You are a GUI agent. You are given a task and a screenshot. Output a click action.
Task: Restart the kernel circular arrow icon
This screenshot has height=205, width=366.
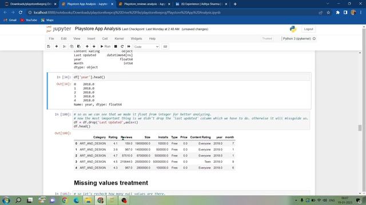point(122,47)
